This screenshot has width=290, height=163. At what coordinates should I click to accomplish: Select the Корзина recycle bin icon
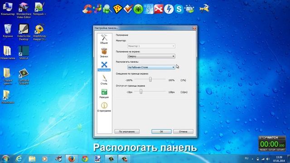tap(8, 31)
